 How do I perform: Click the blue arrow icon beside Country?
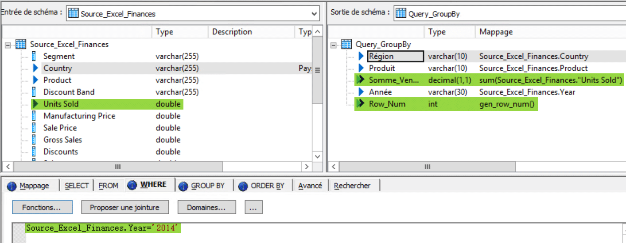point(35,68)
